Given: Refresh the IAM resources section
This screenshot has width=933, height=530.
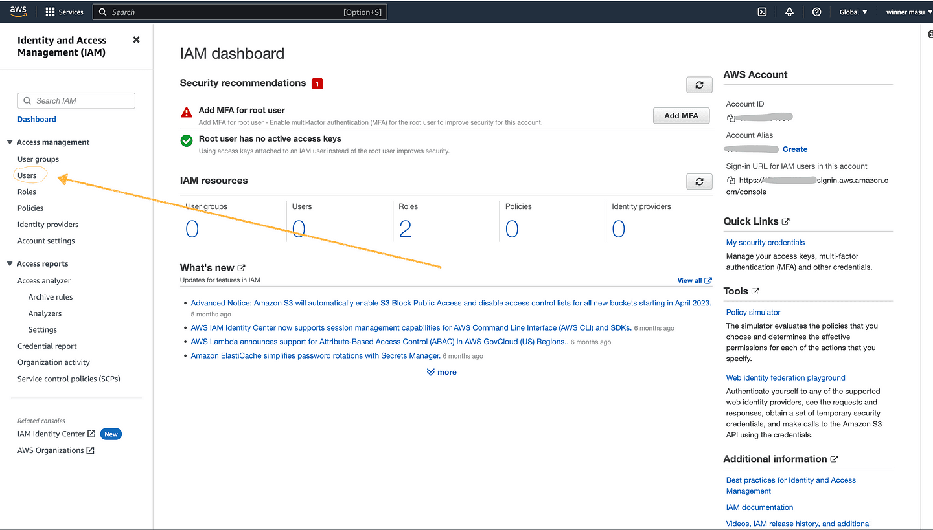Looking at the screenshot, I should (x=699, y=182).
